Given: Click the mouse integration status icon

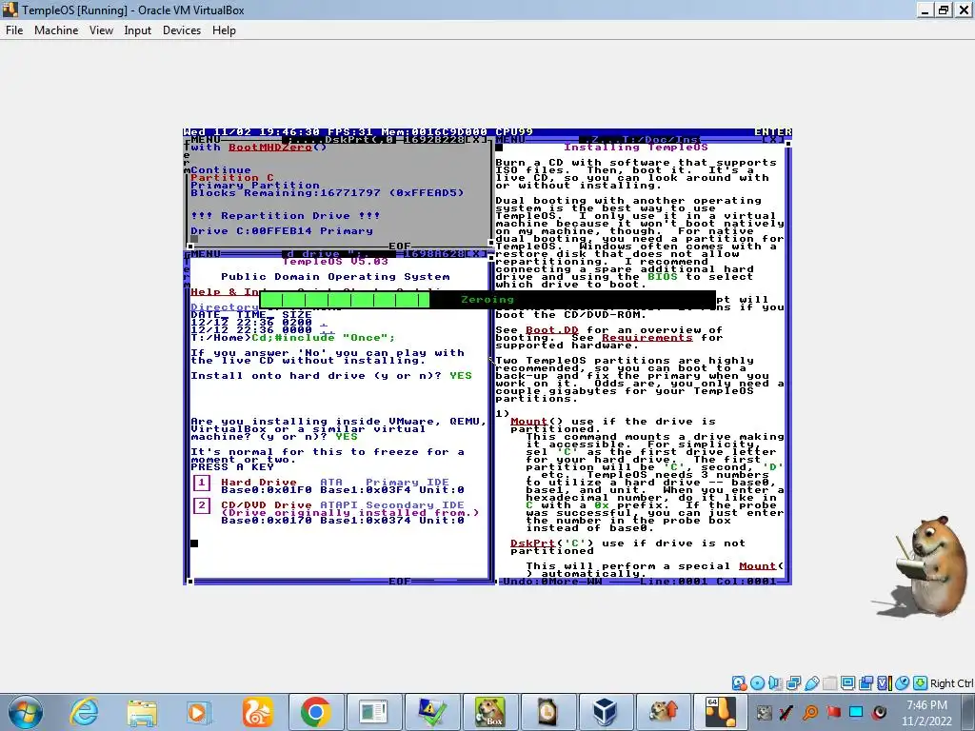Looking at the screenshot, I should (x=902, y=683).
